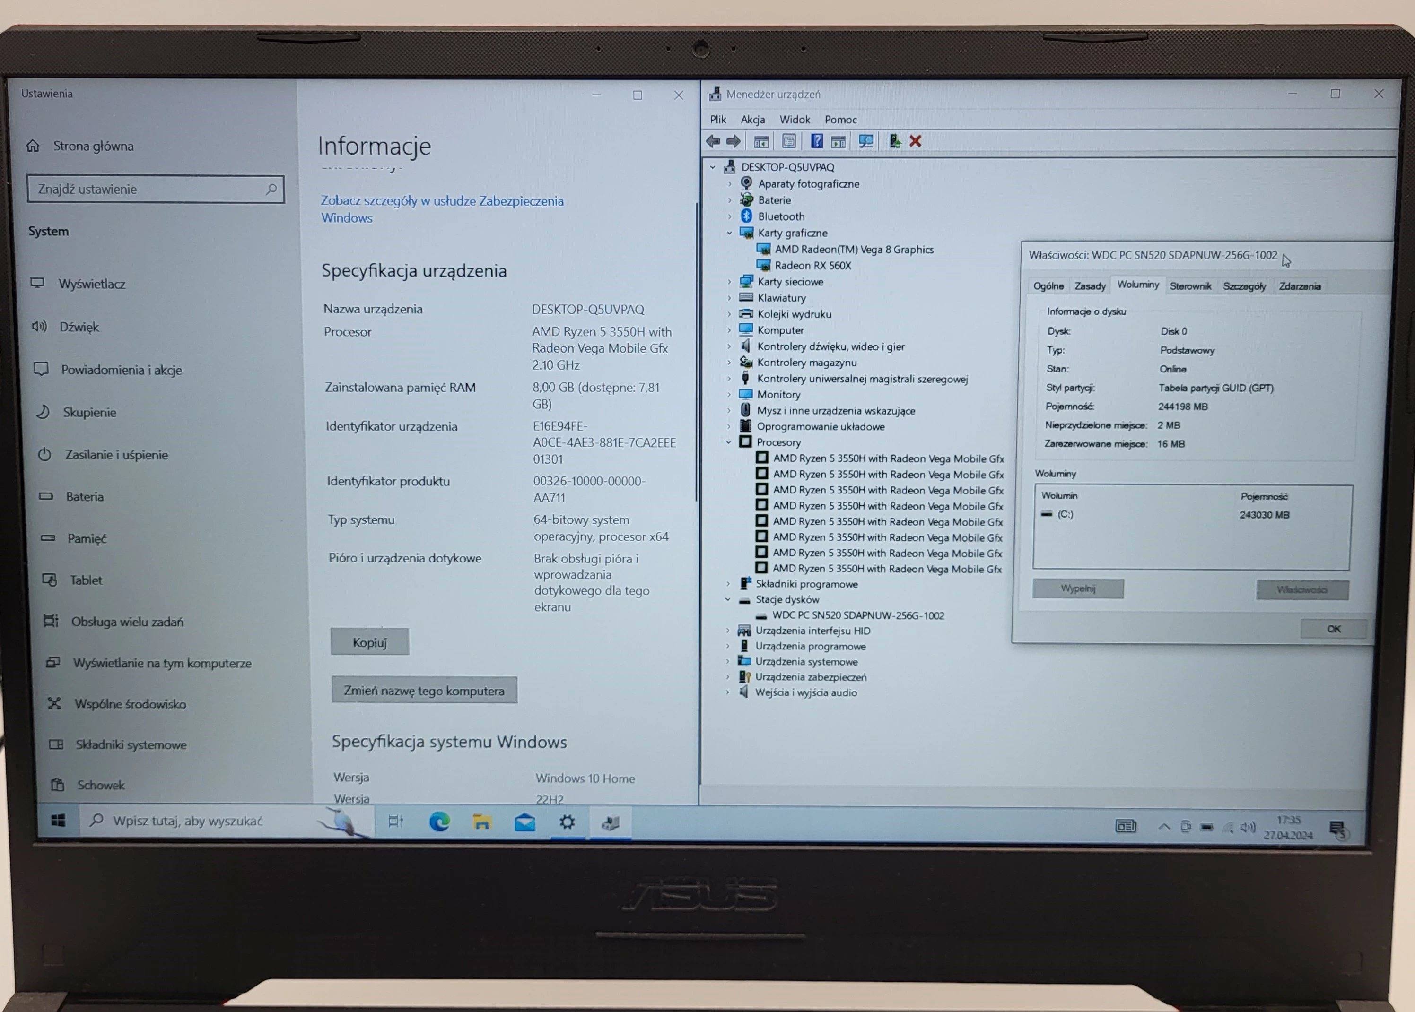Select WDC PC SN520 drive in tree
This screenshot has width=1415, height=1012.
pyautogui.click(x=858, y=616)
